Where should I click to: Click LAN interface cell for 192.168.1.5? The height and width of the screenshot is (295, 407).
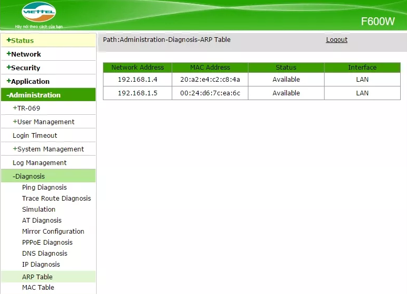(362, 93)
